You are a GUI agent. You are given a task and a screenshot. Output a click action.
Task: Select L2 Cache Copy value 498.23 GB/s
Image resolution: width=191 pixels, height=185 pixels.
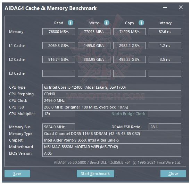[130, 59]
